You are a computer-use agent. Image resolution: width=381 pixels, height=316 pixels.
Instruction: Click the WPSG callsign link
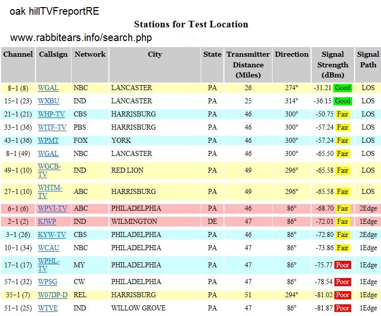48,282
